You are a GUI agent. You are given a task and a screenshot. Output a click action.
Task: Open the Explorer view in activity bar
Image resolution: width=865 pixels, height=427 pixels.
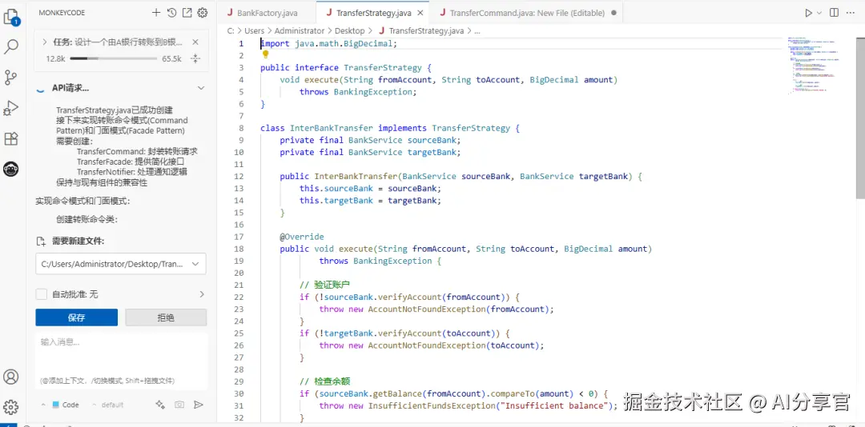pos(11,17)
